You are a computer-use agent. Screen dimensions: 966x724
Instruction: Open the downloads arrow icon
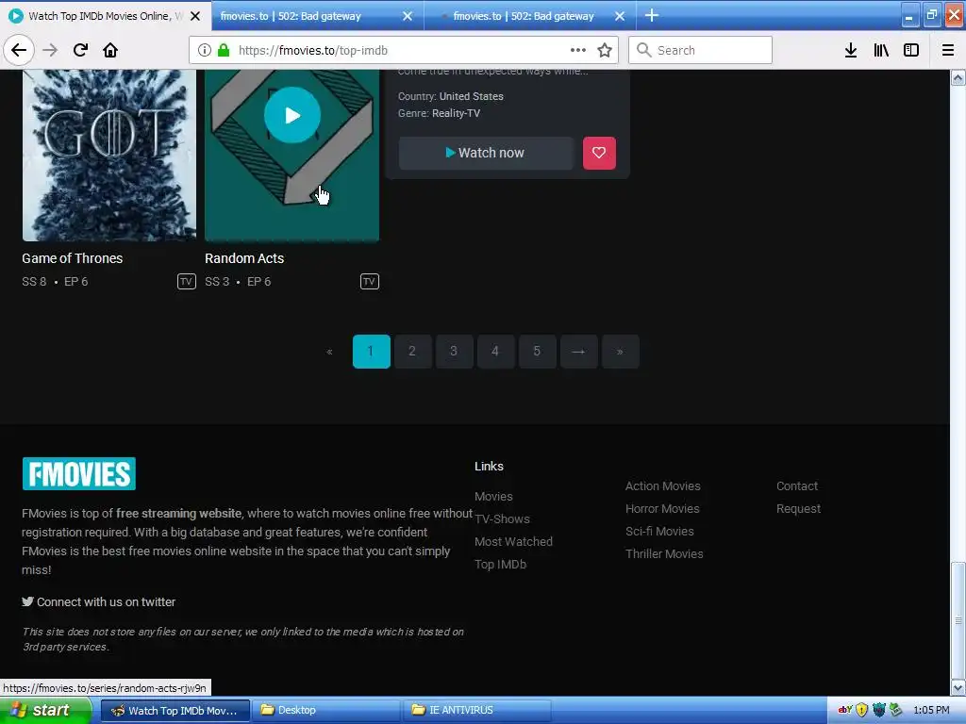point(851,50)
